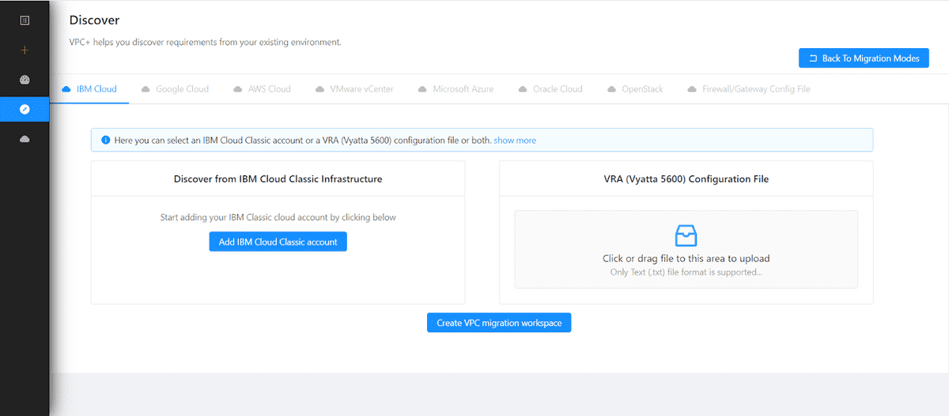Open the cloud icon in the sidebar
949x416 pixels.
click(x=25, y=139)
